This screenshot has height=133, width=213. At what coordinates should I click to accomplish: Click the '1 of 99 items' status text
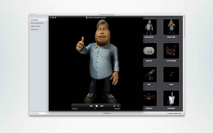point(107,113)
